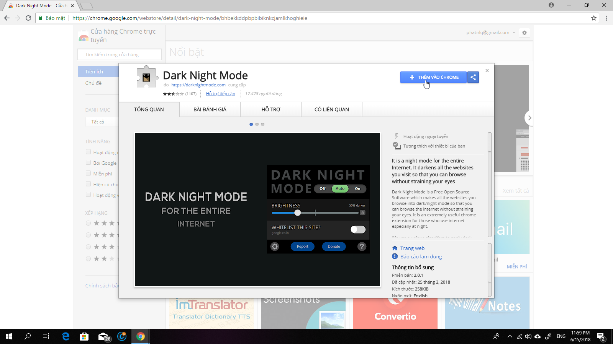Open the Xem tất cả link

[516, 191]
